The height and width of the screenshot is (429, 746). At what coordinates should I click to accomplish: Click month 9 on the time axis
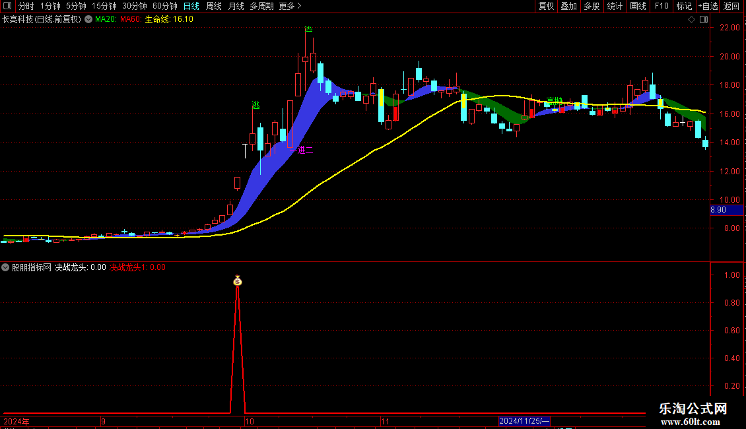pos(103,421)
